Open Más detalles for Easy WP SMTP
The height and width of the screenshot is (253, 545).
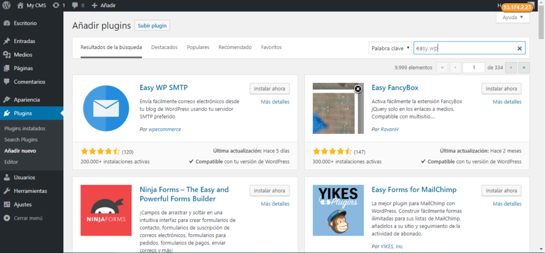[x=275, y=102]
